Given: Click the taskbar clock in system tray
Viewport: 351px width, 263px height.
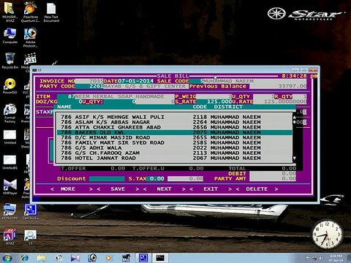Looking at the screenshot, I should point(336,258).
